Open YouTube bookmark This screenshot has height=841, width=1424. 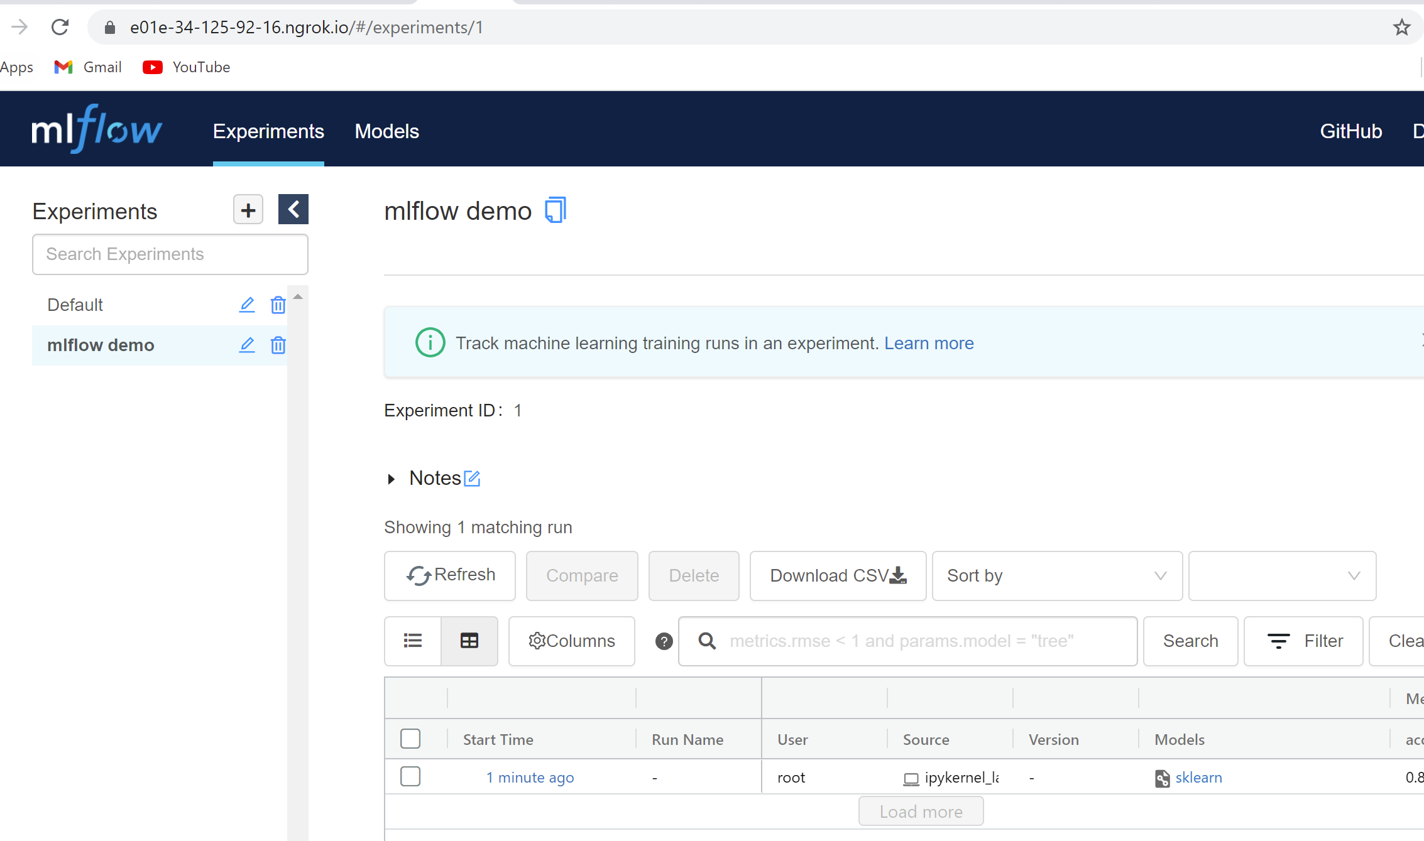pyautogui.click(x=187, y=67)
